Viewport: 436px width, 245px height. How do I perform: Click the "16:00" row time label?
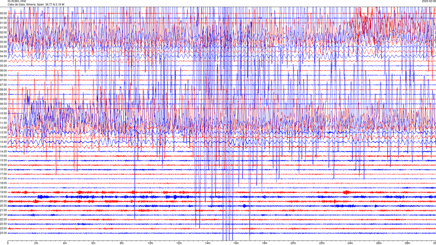[3, 165]
